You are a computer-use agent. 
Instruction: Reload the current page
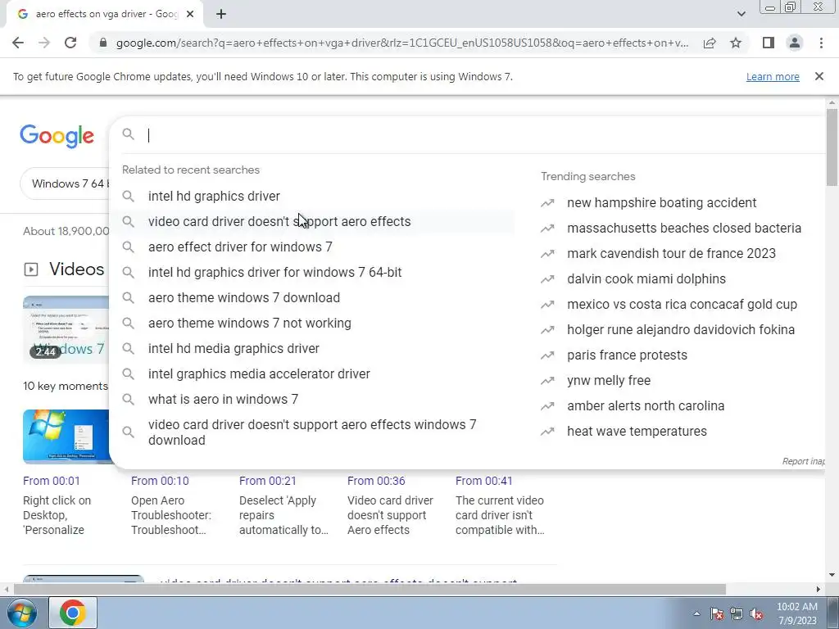(70, 43)
